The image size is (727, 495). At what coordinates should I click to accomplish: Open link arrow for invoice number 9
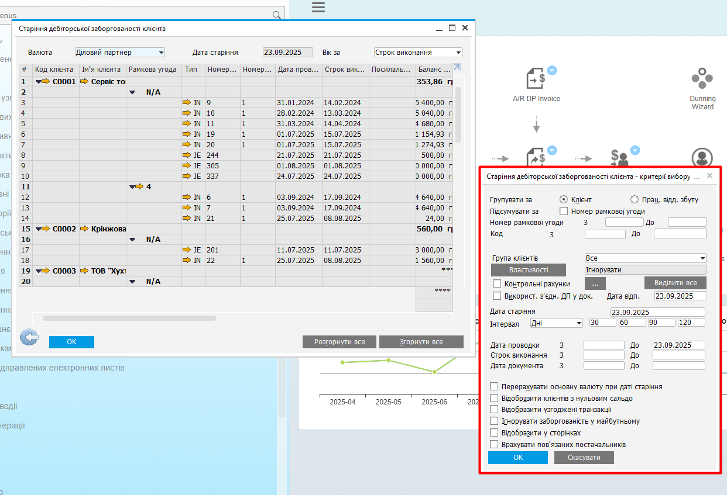(x=187, y=103)
